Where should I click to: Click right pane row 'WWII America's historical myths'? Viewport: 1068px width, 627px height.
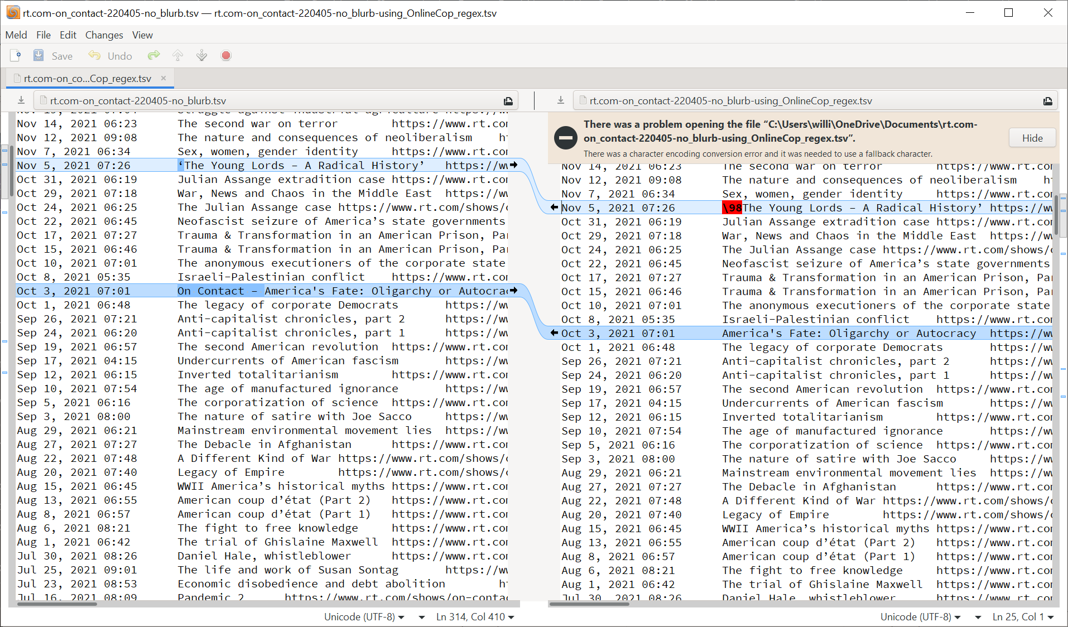click(x=806, y=528)
